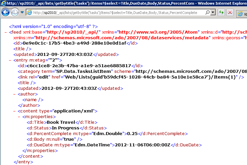Click the address bar URL field
247x165 pixels.
115,13
